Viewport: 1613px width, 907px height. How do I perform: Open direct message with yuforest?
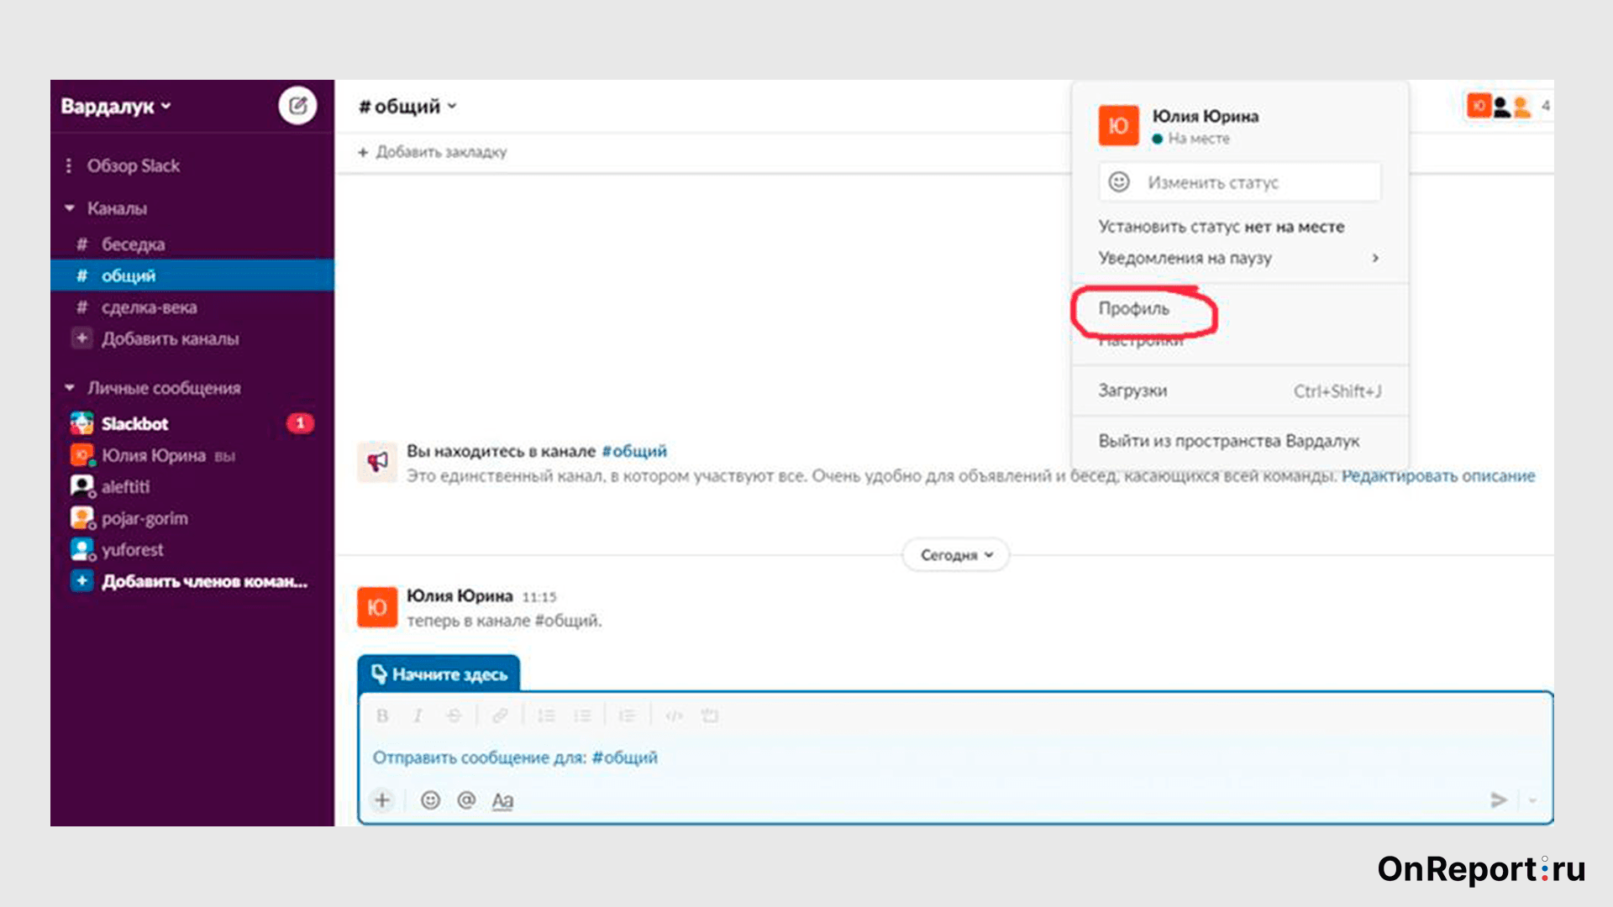[x=192, y=550]
